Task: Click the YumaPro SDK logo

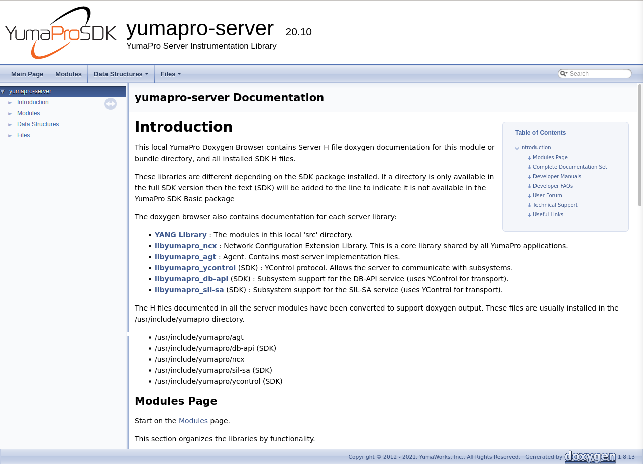Action: click(x=61, y=33)
